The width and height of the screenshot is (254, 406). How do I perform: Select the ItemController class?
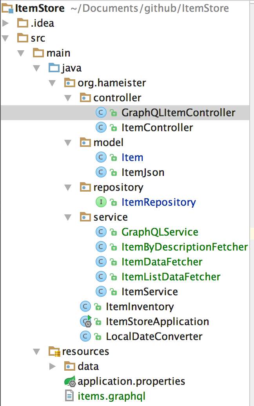pos(157,128)
